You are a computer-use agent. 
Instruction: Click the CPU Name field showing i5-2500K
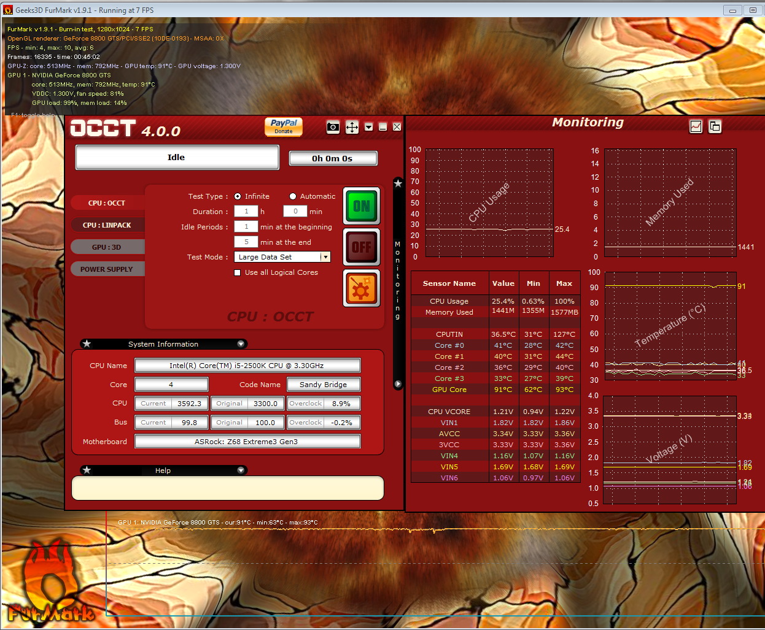[x=247, y=366]
